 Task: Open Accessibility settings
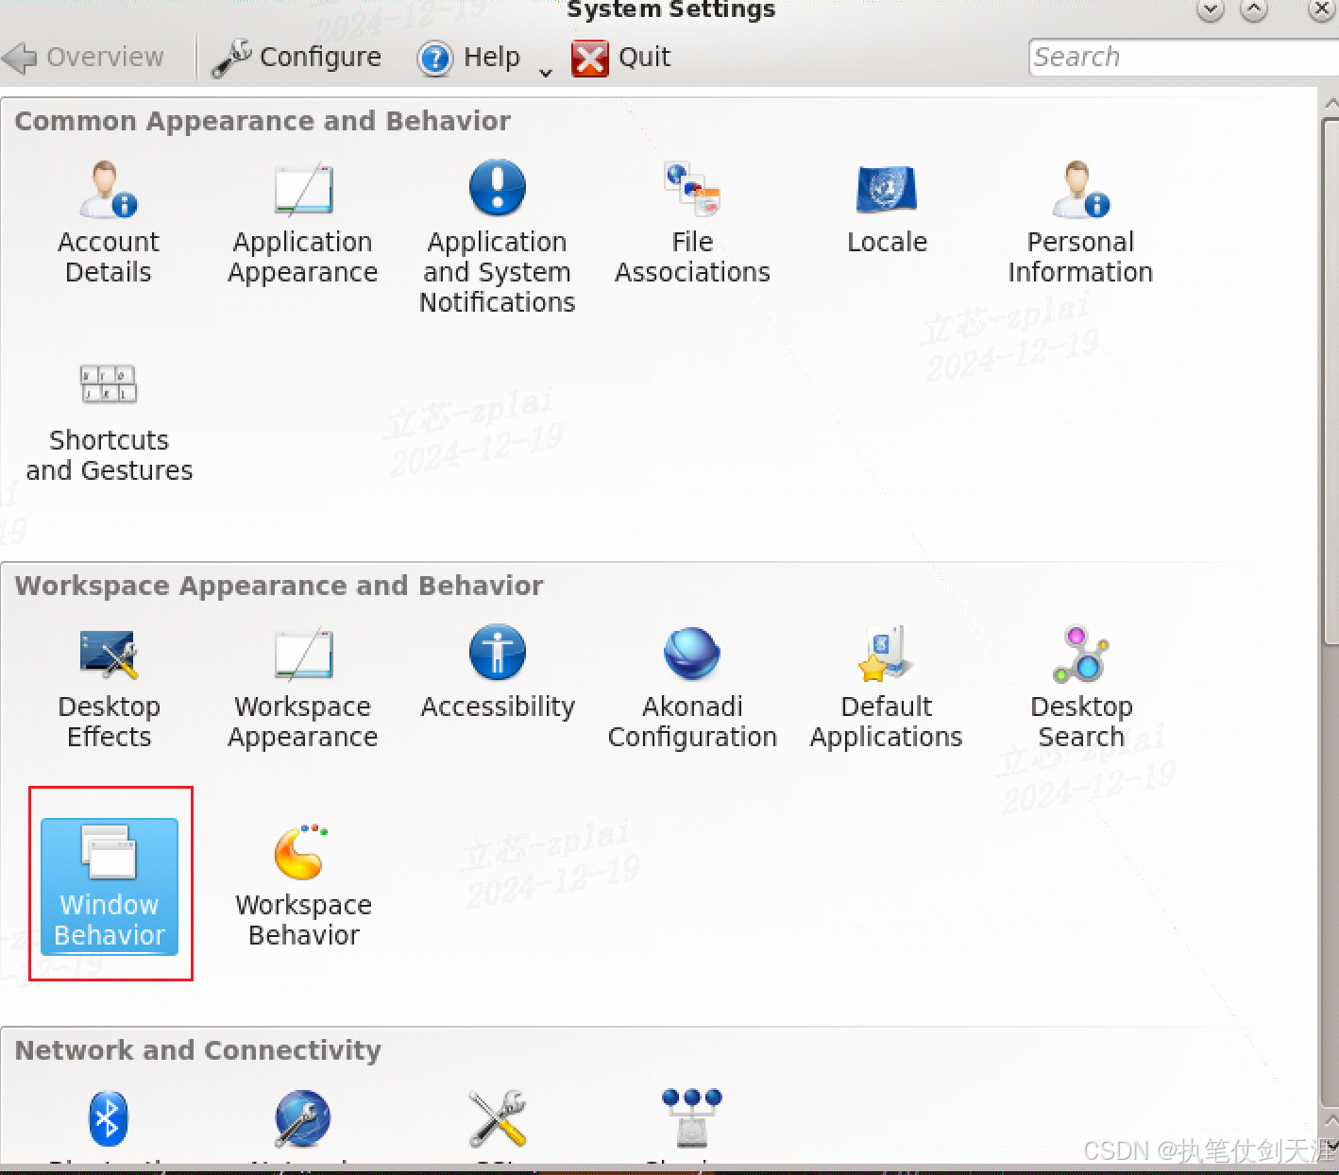pos(498,673)
